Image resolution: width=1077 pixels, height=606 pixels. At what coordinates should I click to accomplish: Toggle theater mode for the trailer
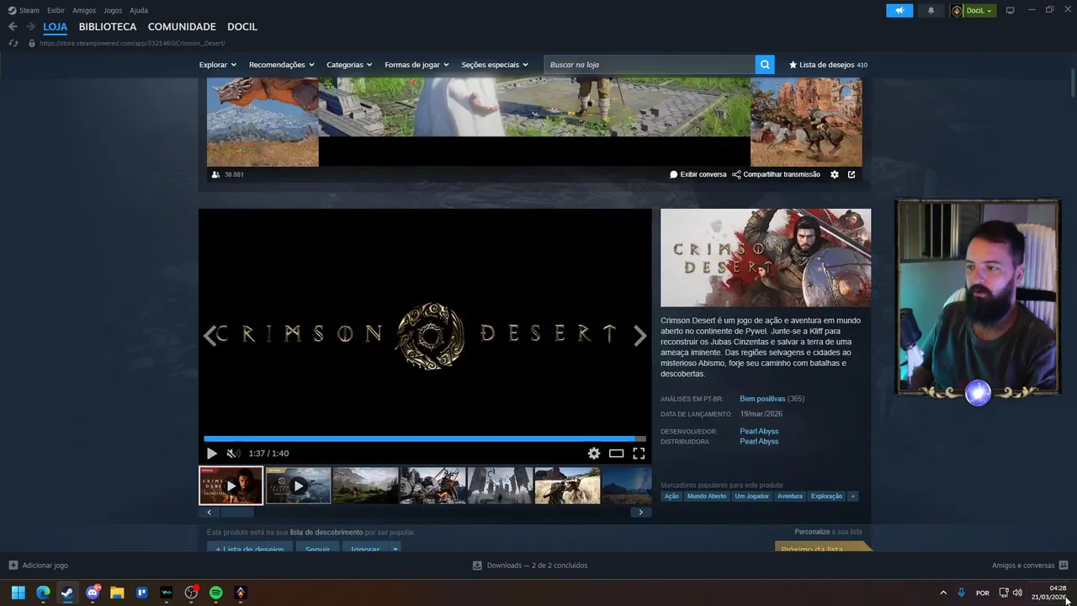pos(617,453)
